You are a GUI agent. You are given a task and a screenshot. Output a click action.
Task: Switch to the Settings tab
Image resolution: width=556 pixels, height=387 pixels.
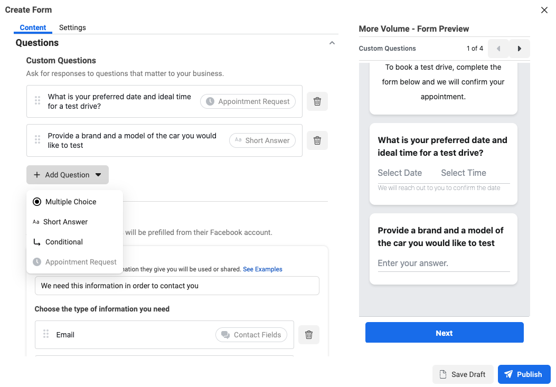click(x=72, y=27)
